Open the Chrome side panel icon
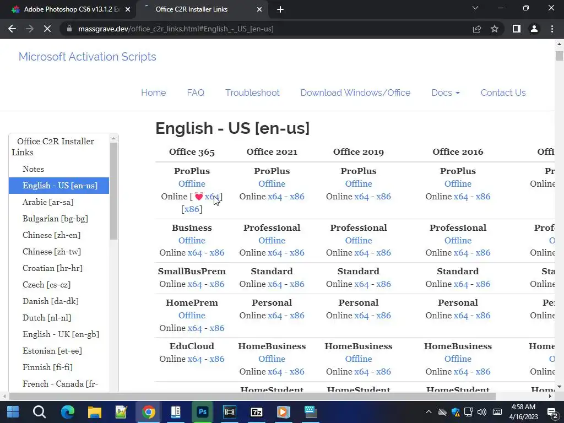The width and height of the screenshot is (564, 423). [517, 29]
